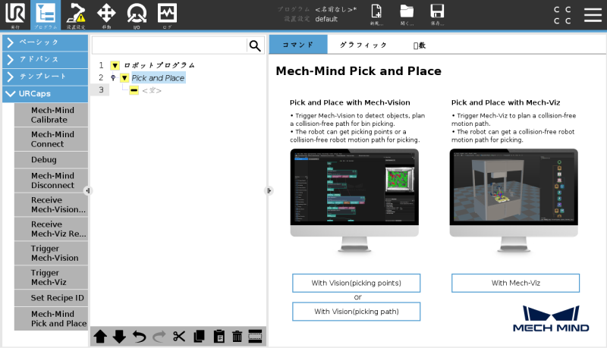Viewport: 607px width, 348px height.
Task: Insert Receive Mech-Vision node
Action: 51,205
